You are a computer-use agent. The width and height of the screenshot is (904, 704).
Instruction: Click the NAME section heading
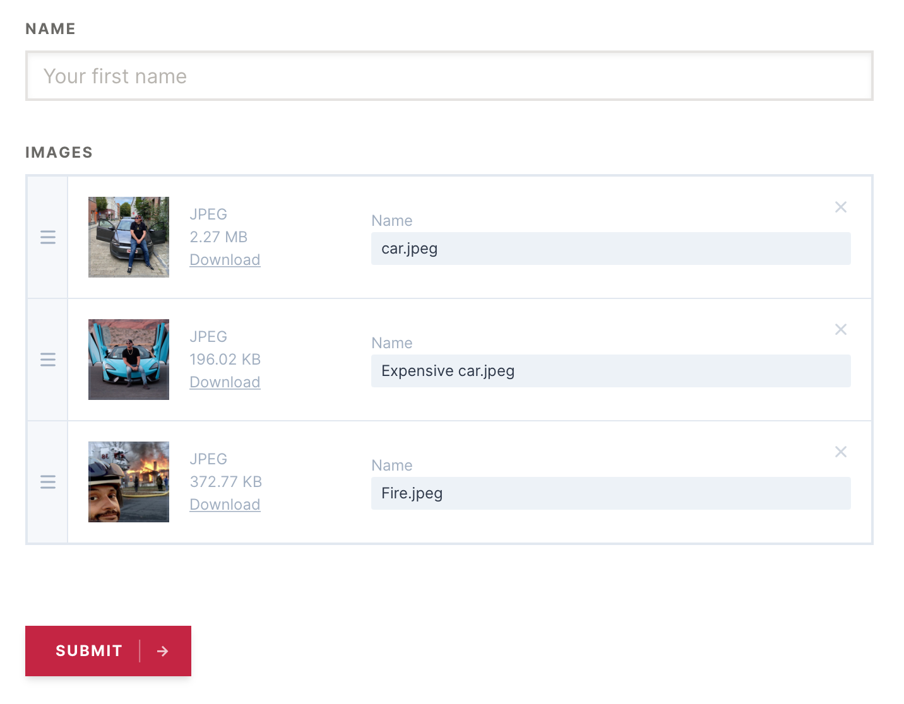coord(50,28)
